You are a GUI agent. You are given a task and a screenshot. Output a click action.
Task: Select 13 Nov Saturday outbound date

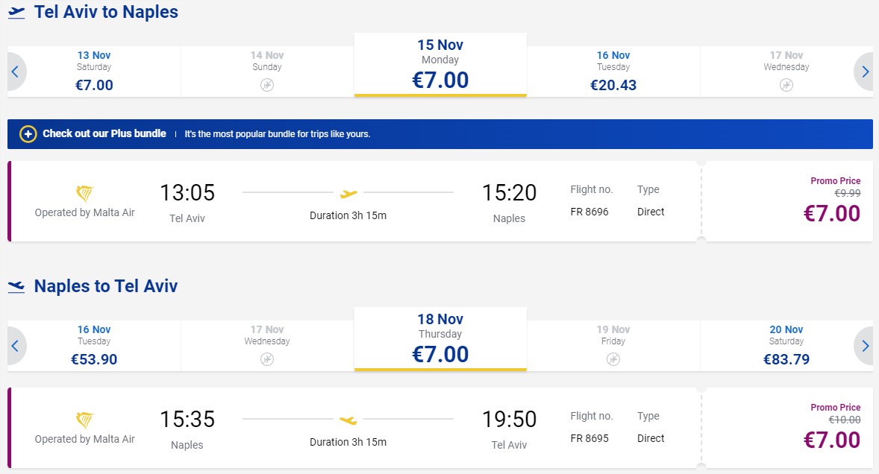94,72
